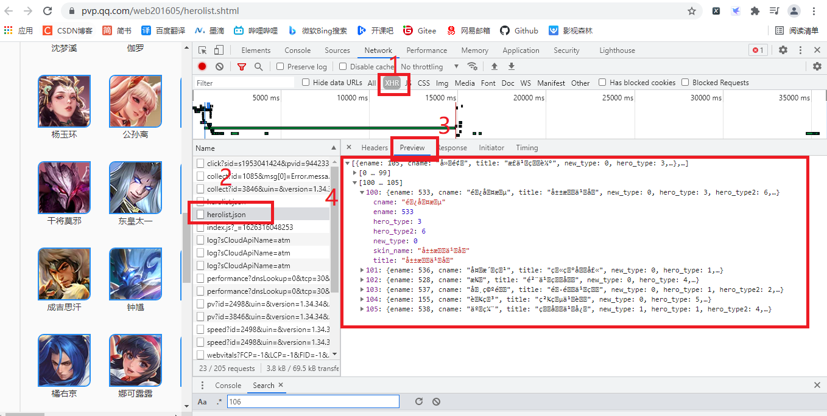
Task: Open Network settings gear icon
Action: [x=817, y=66]
